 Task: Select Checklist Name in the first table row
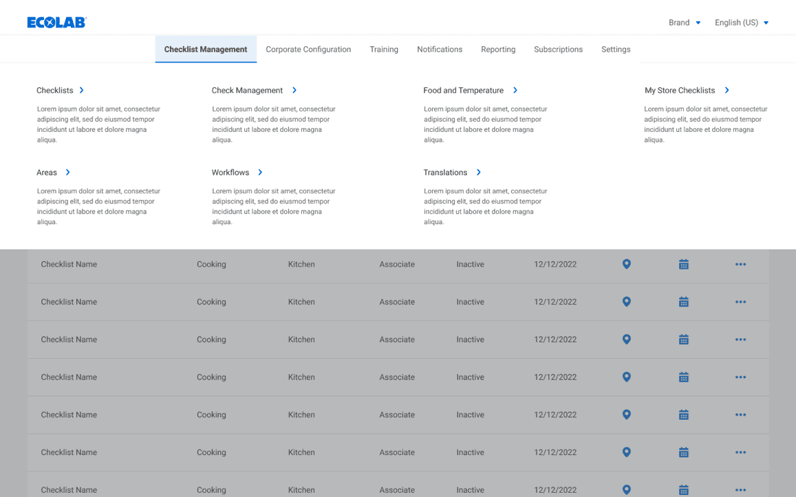[69, 264]
